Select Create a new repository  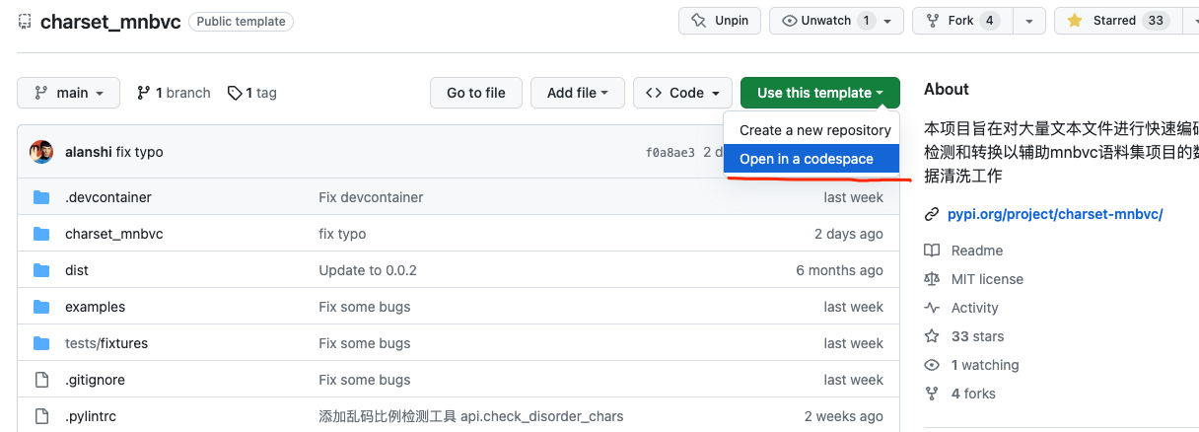pos(814,130)
